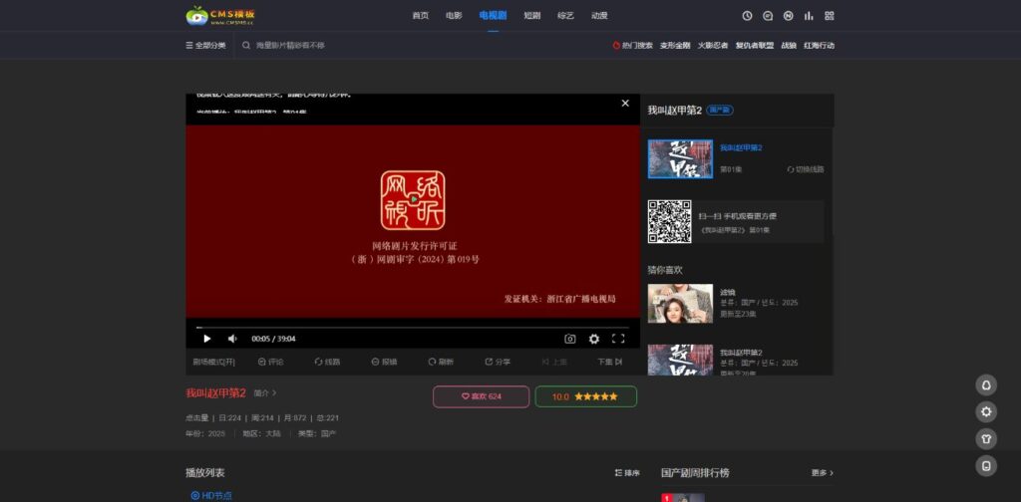Click the circular N icon in header
Image resolution: width=1021 pixels, height=502 pixels.
788,16
